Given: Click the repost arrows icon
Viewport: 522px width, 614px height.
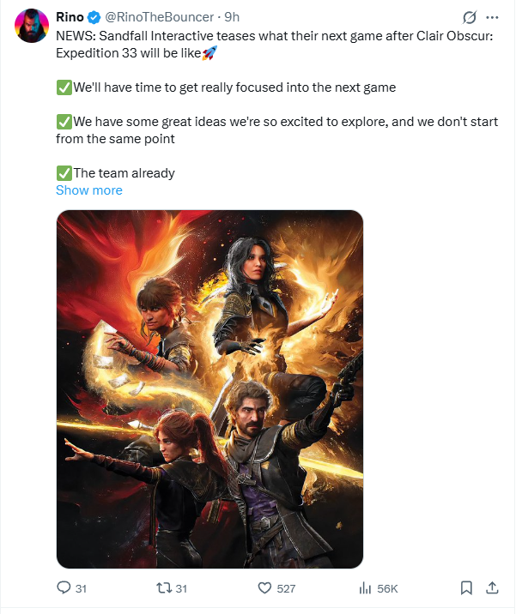Looking at the screenshot, I should [164, 587].
